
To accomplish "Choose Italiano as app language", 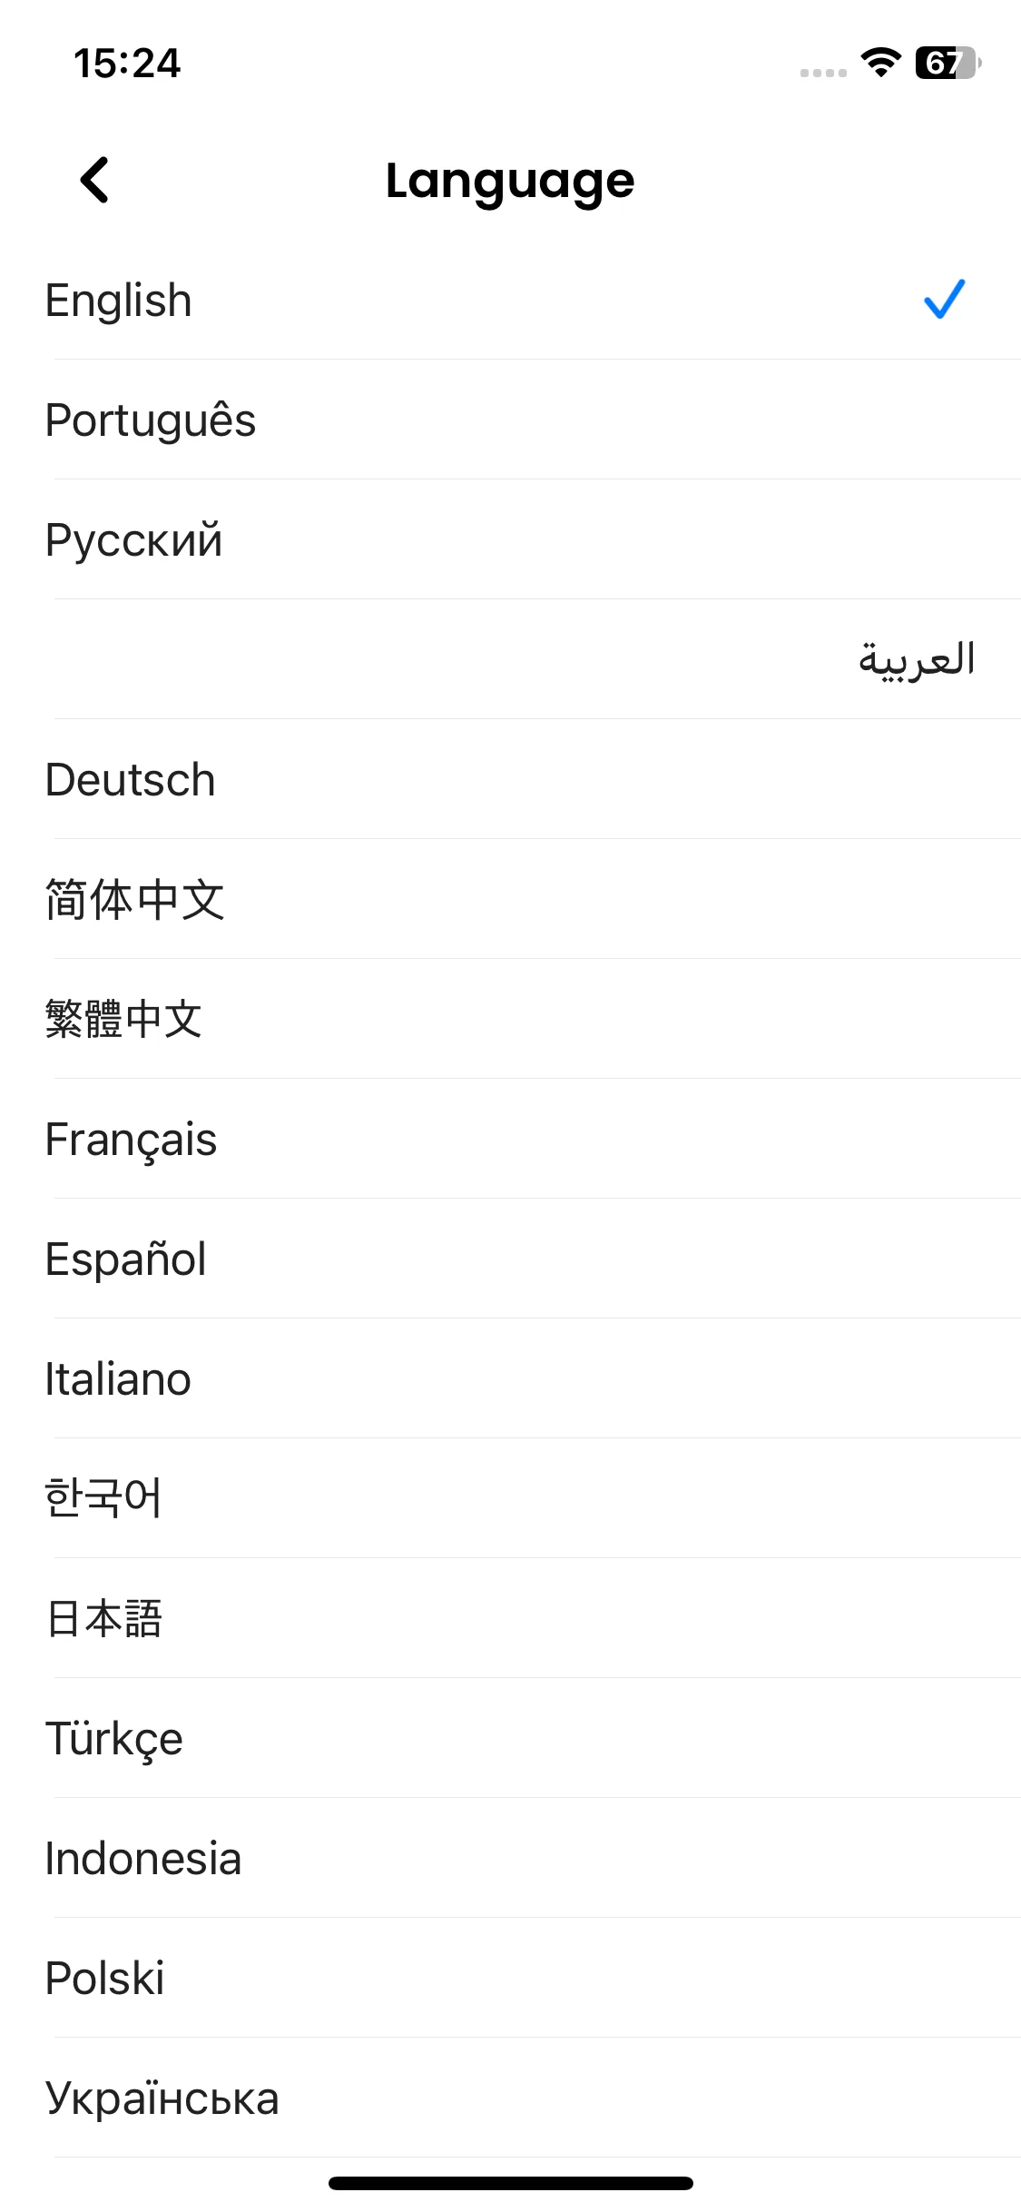I will tap(510, 1378).
